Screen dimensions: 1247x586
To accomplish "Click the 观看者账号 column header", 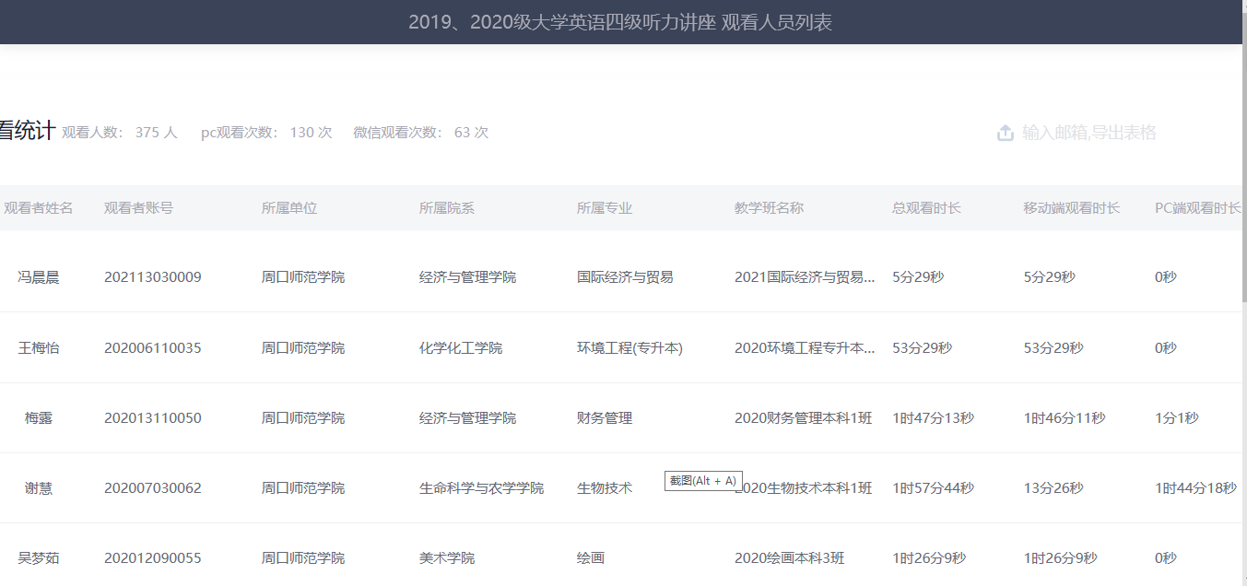I will coord(138,208).
